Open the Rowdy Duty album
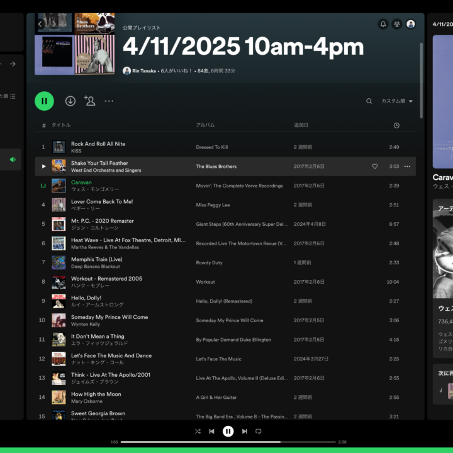The width and height of the screenshot is (453, 453). pos(209,262)
